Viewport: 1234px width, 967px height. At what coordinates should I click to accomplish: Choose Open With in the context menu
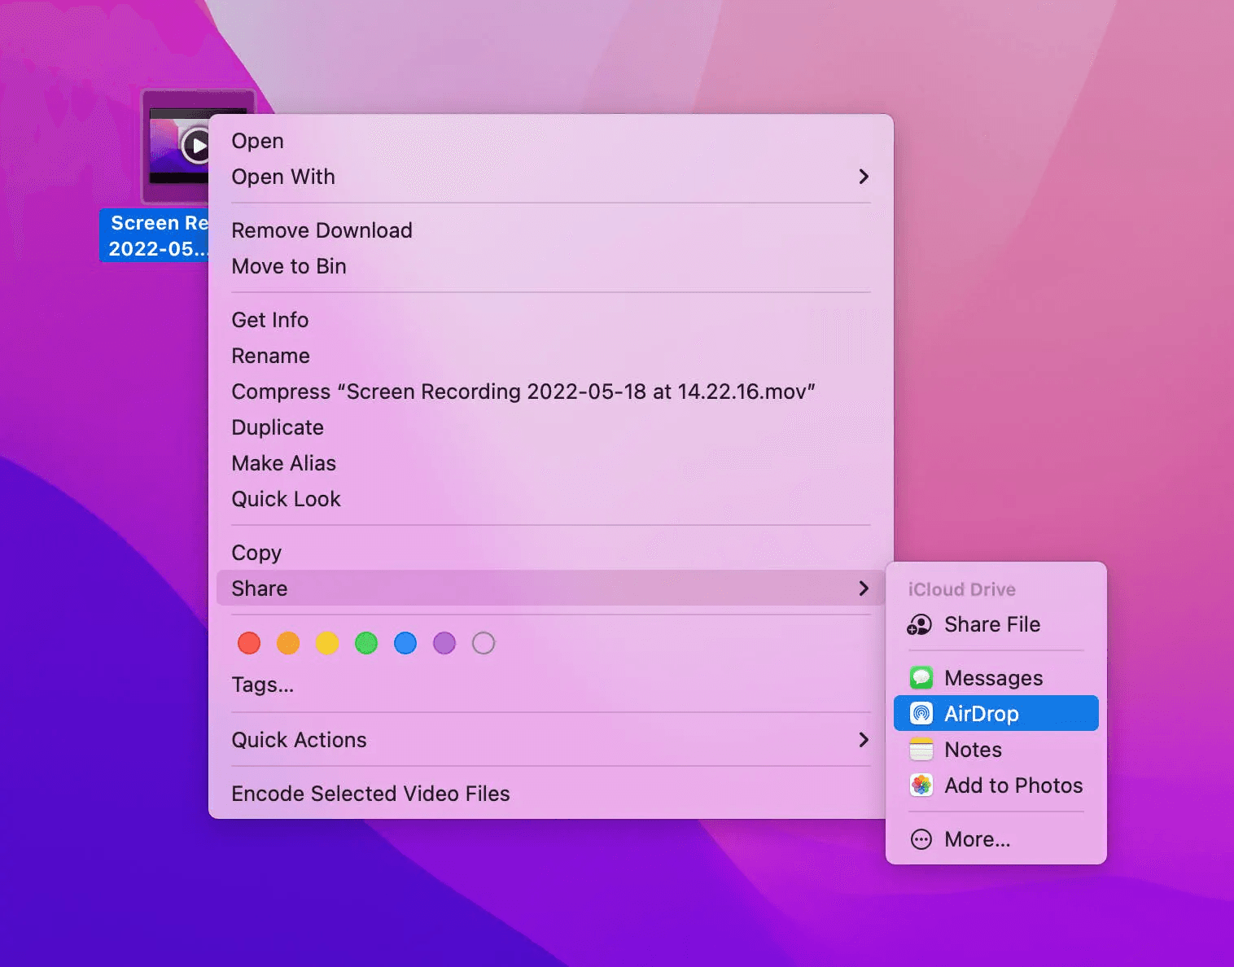[x=551, y=177]
